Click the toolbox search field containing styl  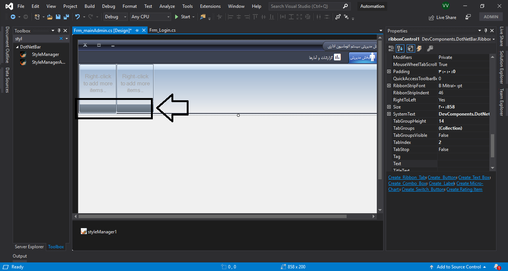[x=36, y=39]
